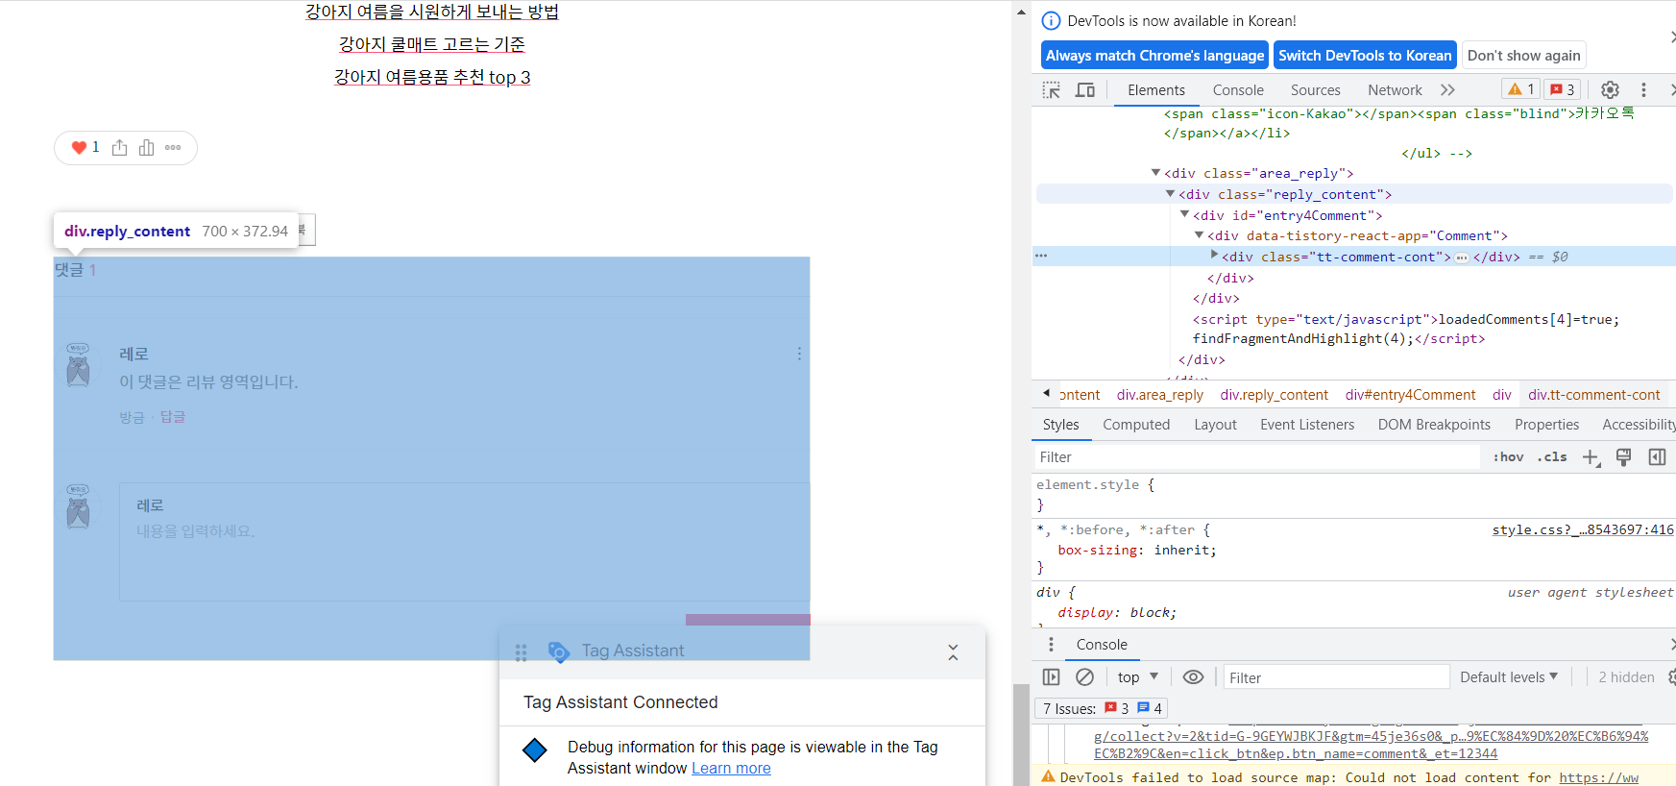Toggle element state with :hov
The height and width of the screenshot is (786, 1676).
(x=1508, y=457)
